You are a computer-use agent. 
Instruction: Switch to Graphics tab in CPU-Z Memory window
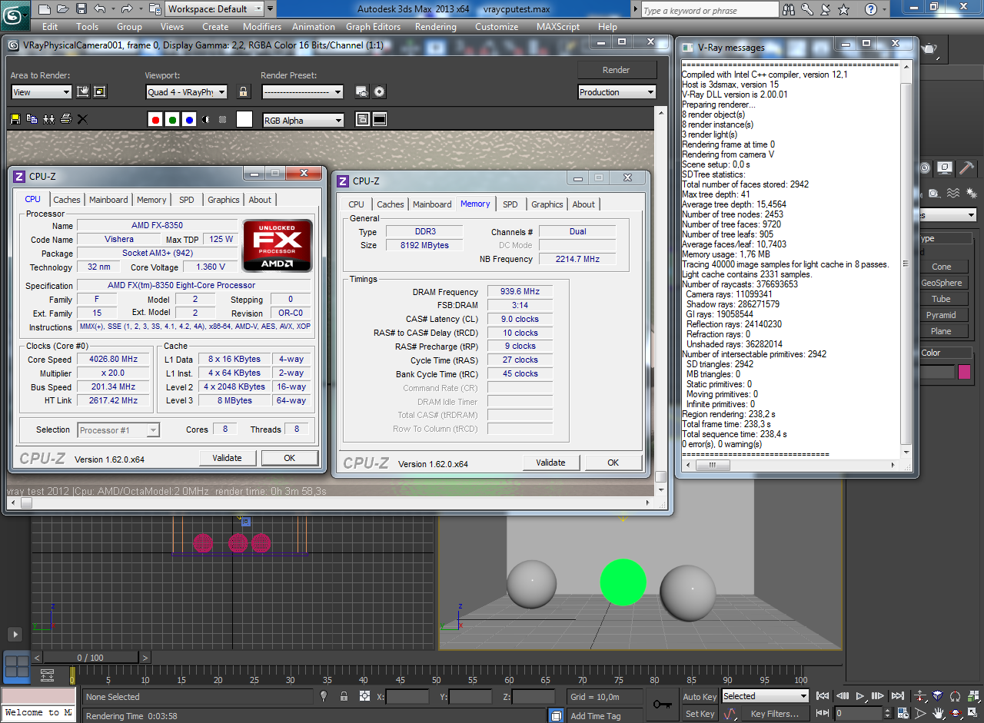pos(547,204)
